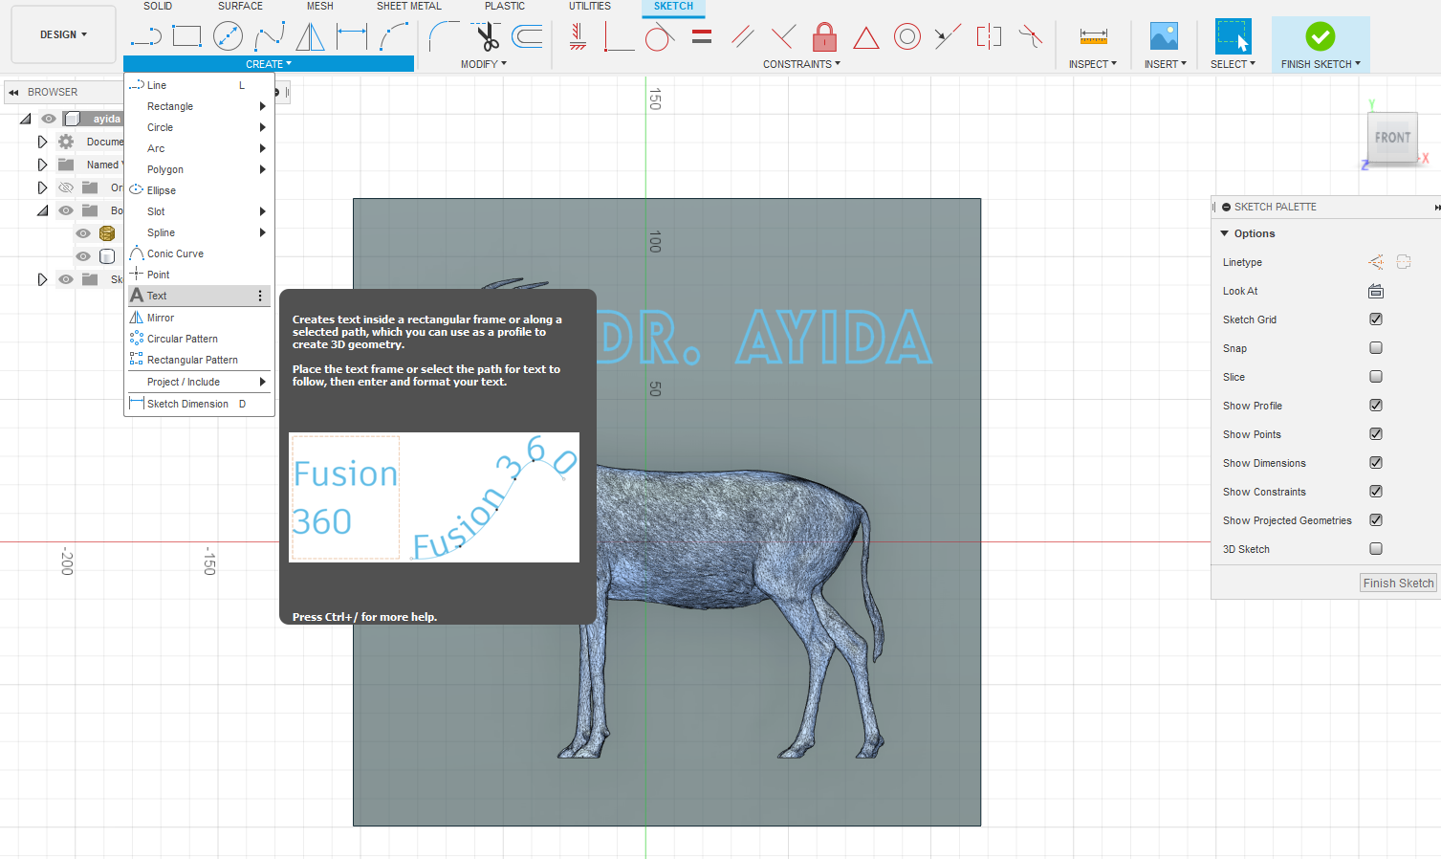
Task: Disable the Sketch Grid checkbox
Action: click(x=1376, y=319)
